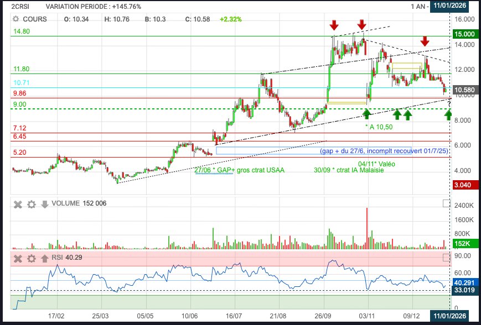
Task: Select the 10.71 cyan level label
Action: 21,83
